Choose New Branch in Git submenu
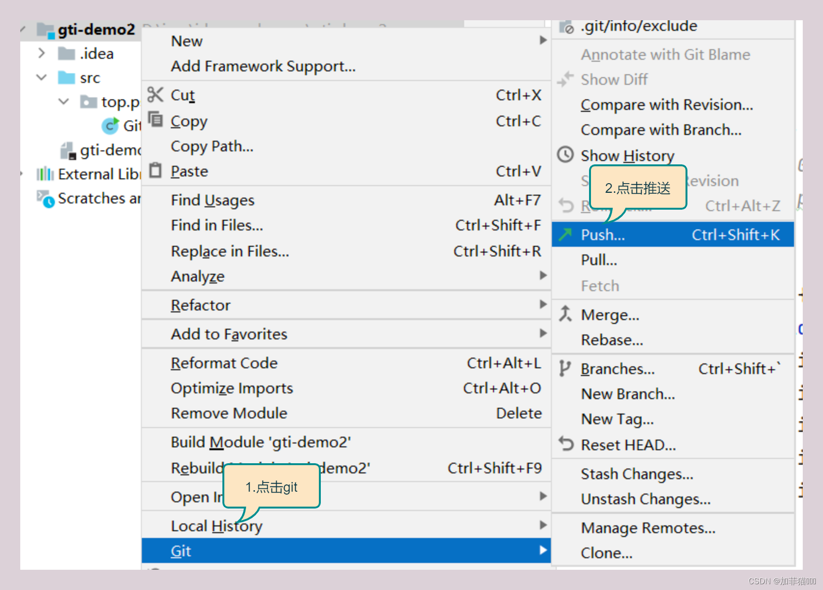The width and height of the screenshot is (823, 590). point(673,394)
